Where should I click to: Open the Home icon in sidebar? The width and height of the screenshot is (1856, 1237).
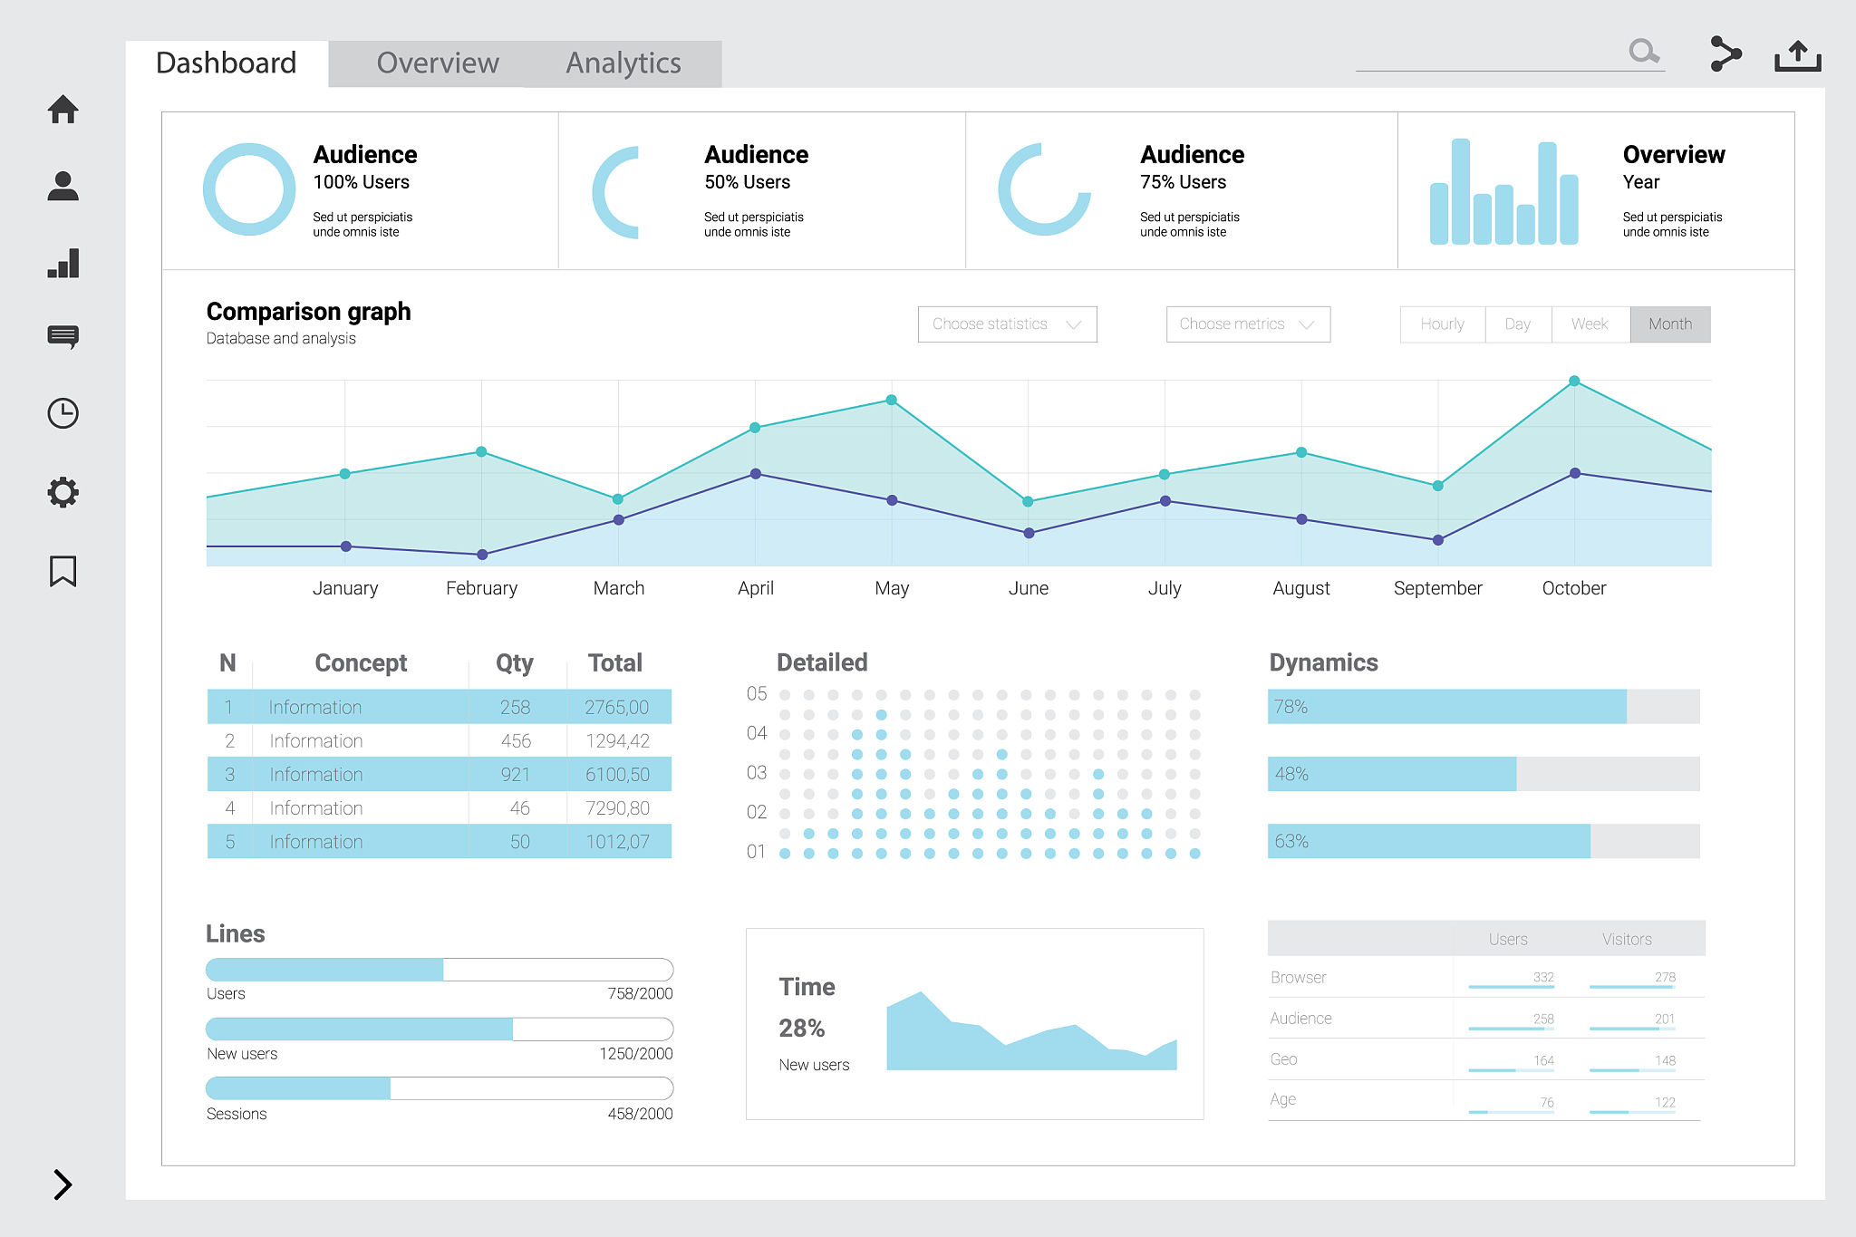(63, 109)
